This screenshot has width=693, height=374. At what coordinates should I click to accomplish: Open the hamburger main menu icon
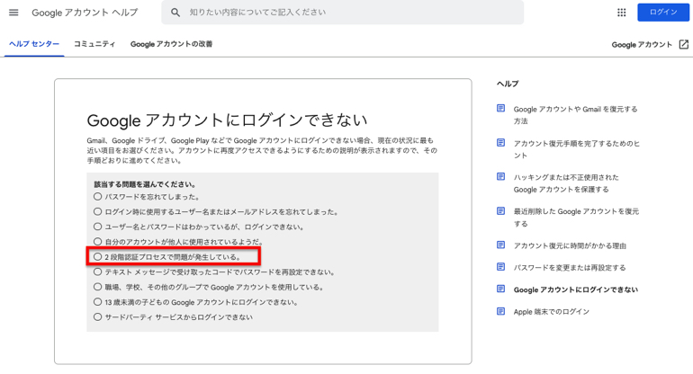click(13, 13)
